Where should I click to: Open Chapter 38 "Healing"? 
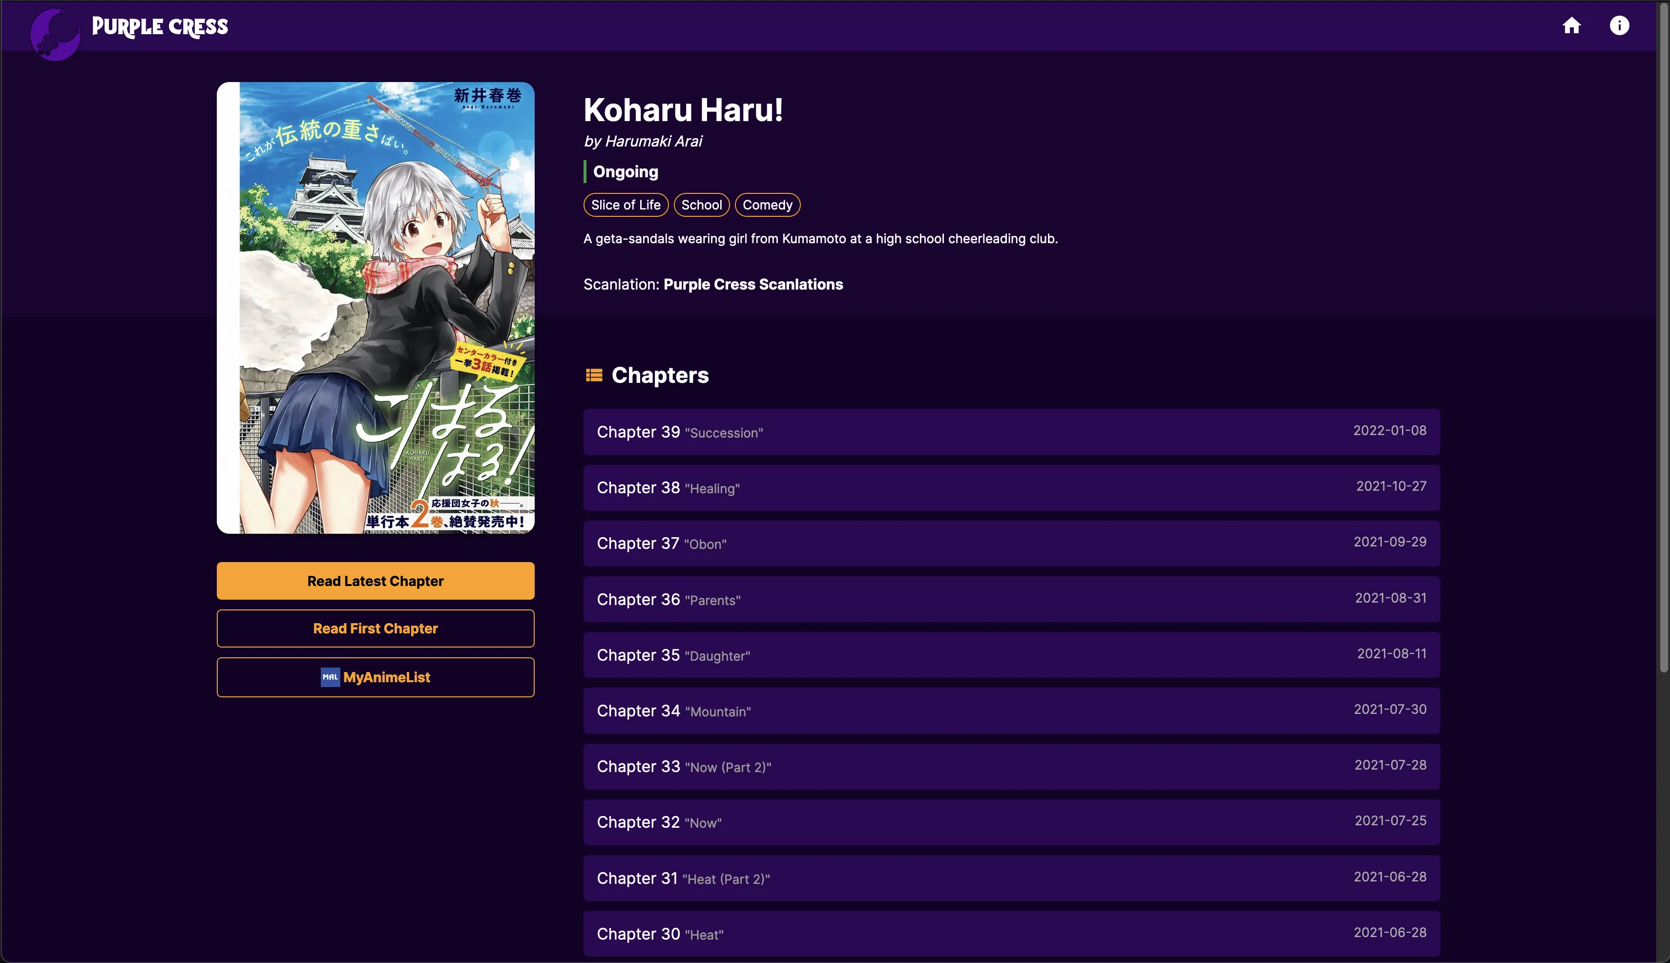(1011, 487)
